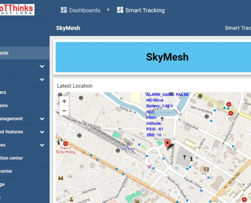The height and width of the screenshot is (203, 251).
Task: Click the Smart Tracking grid icon
Action: [120, 10]
